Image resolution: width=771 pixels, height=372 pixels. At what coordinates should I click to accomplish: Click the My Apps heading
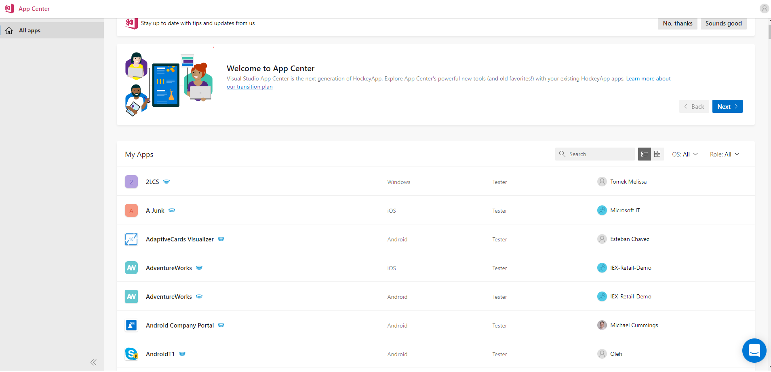point(139,154)
